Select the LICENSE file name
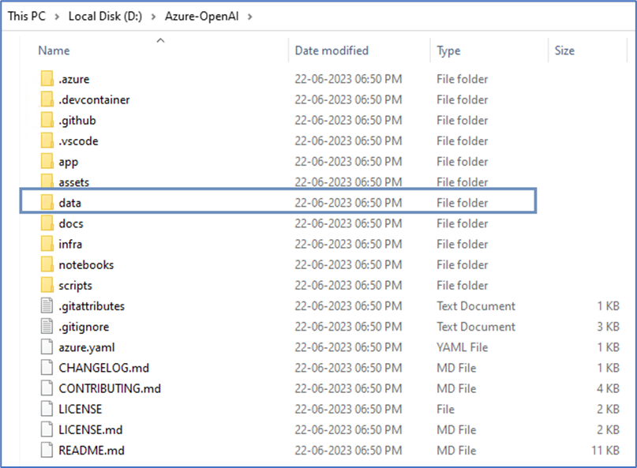The width and height of the screenshot is (637, 468). (x=81, y=409)
